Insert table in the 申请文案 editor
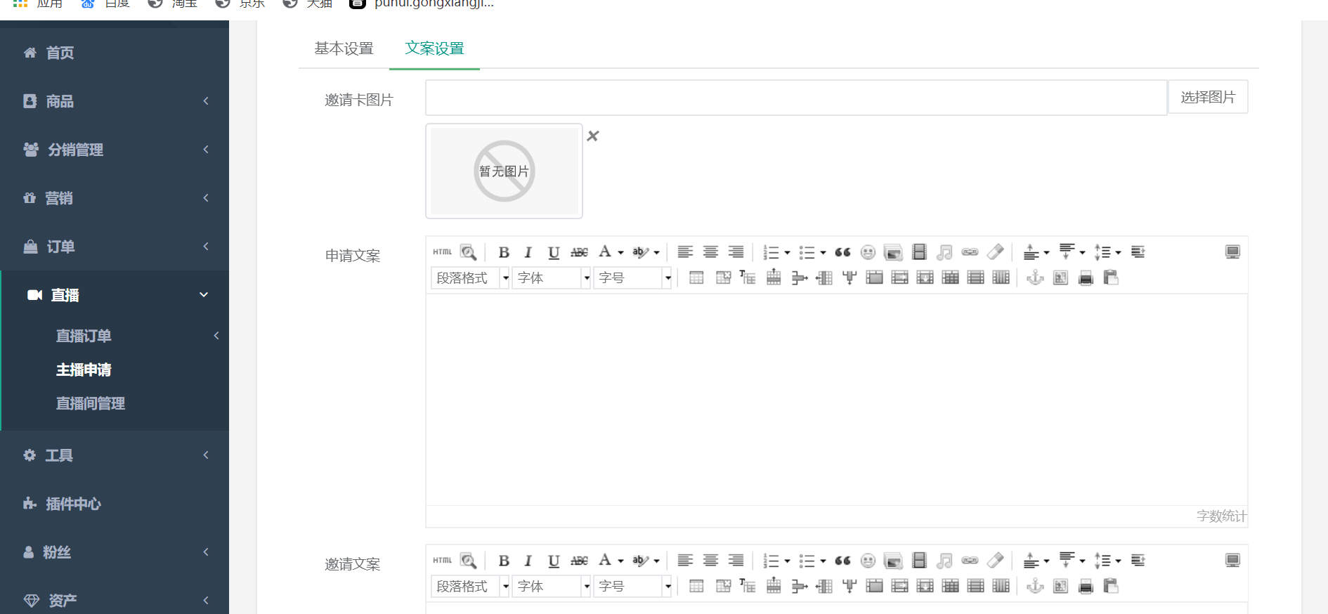This screenshot has height=614, width=1328. tap(696, 277)
